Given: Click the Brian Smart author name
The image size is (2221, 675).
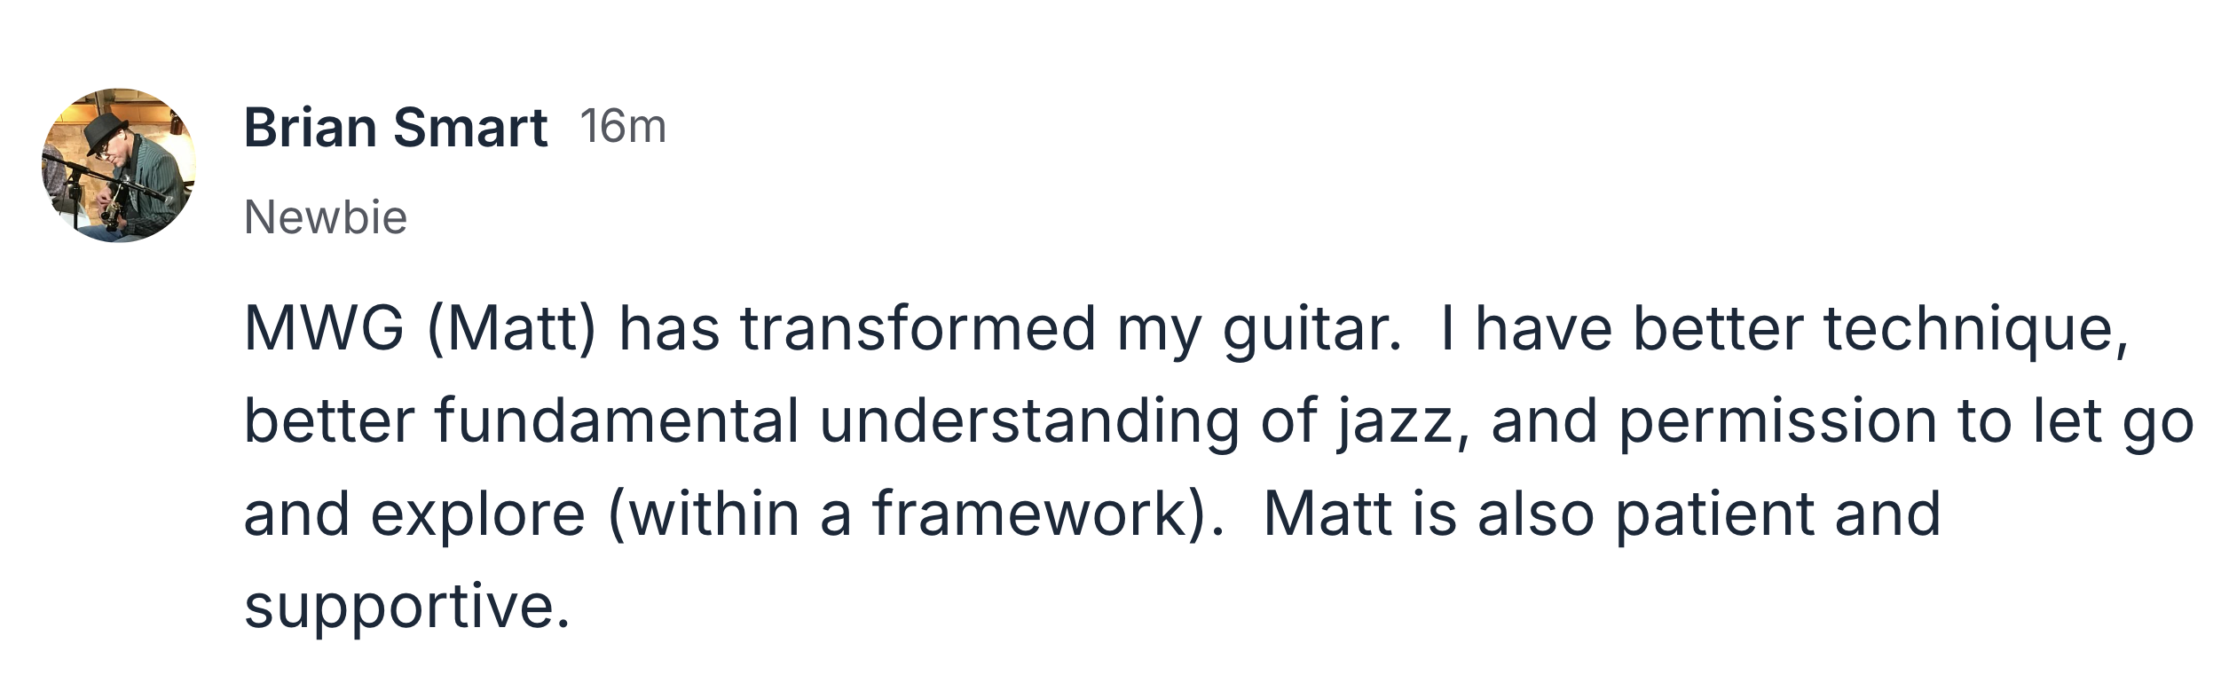Looking at the screenshot, I should tap(396, 128).
